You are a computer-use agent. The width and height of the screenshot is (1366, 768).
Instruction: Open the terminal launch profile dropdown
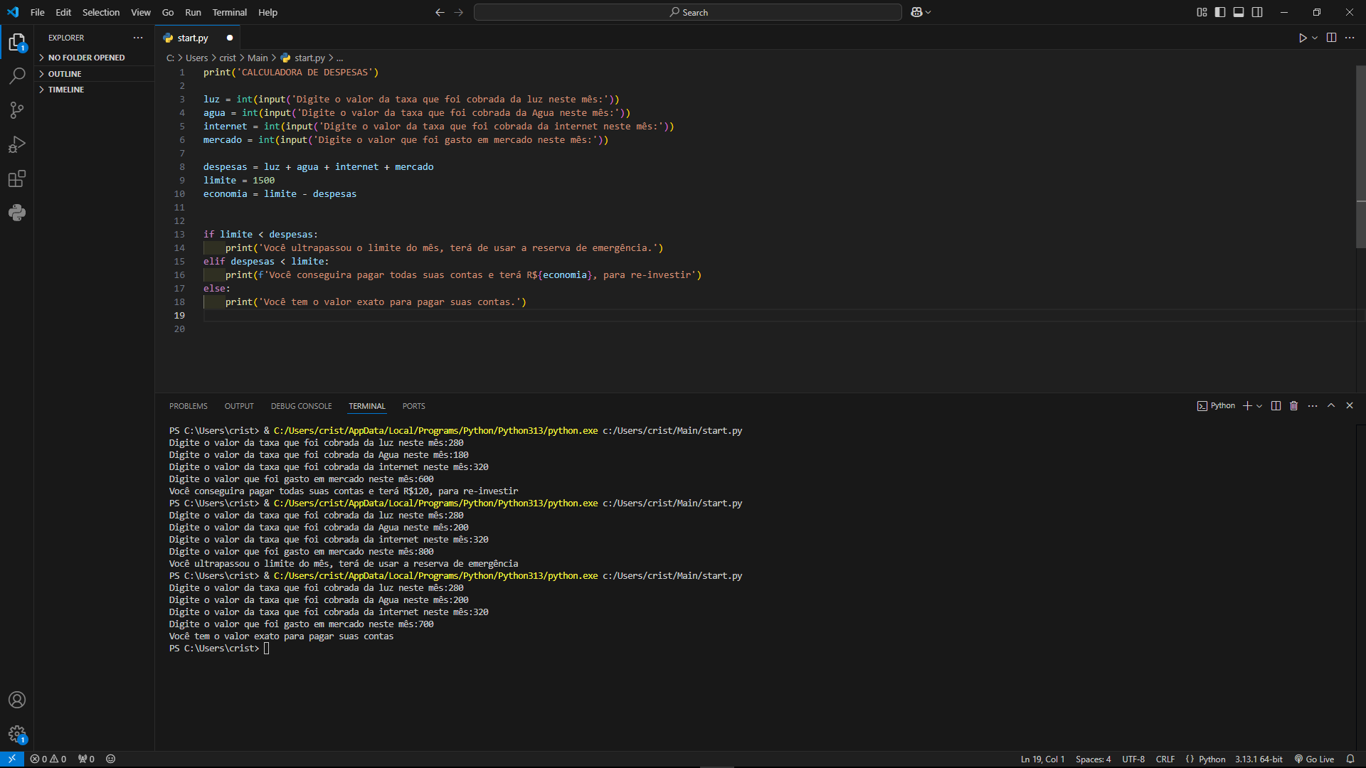pyautogui.click(x=1259, y=405)
